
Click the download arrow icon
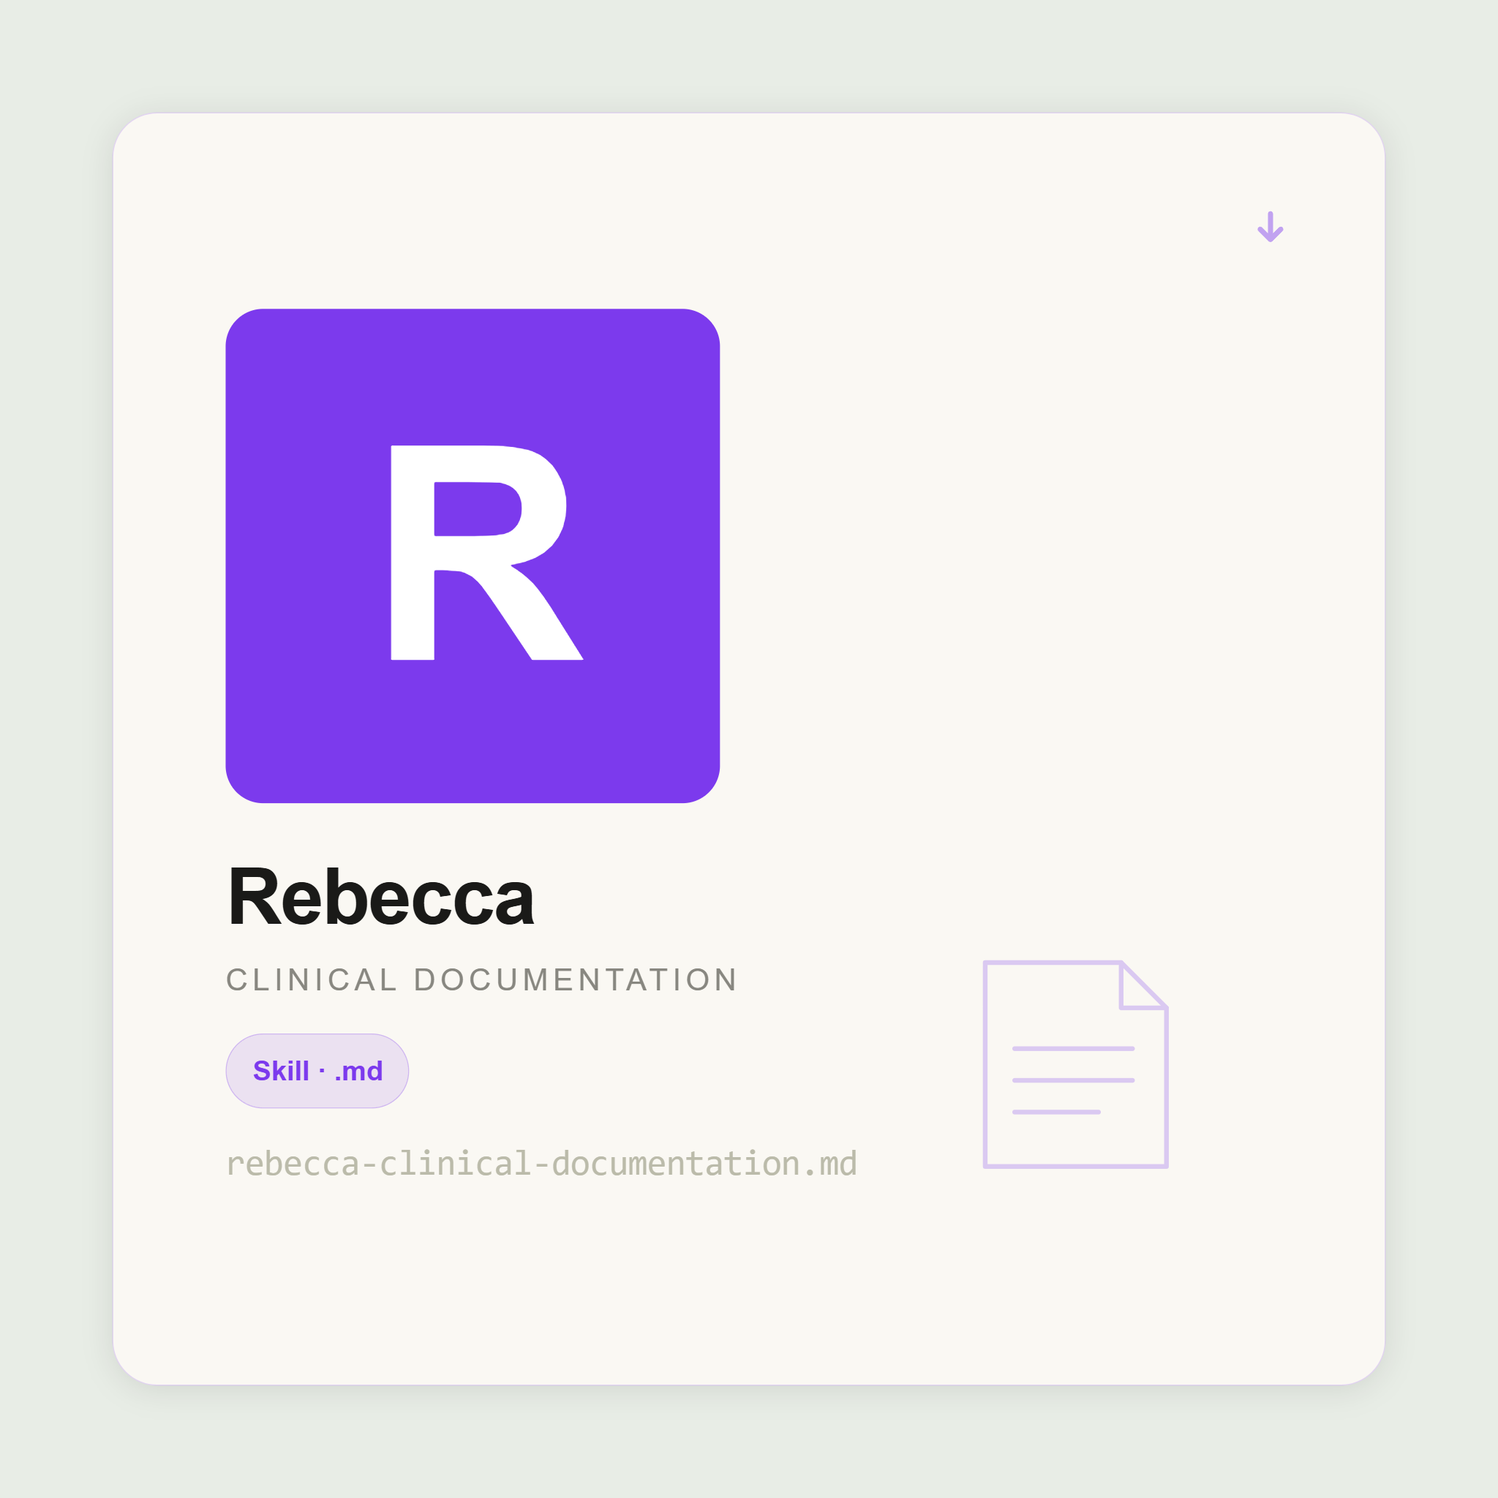pos(1270,227)
